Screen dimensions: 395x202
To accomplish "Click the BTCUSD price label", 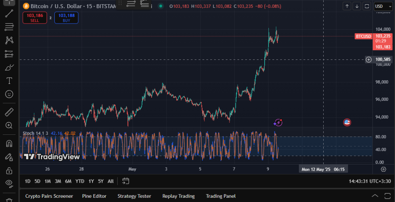I will pos(363,36).
